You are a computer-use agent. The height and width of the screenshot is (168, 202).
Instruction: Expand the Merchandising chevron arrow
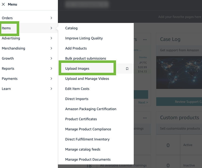pyautogui.click(x=51, y=48)
